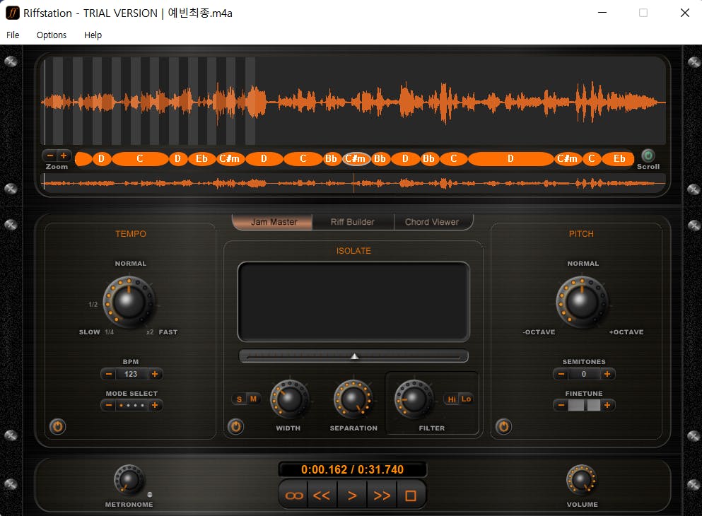
Task: Click the Volume knob
Action: (581, 480)
